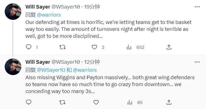The height and width of the screenshot is (109, 206).
Task: Open more options menu on first tweet
Action: click(197, 7)
